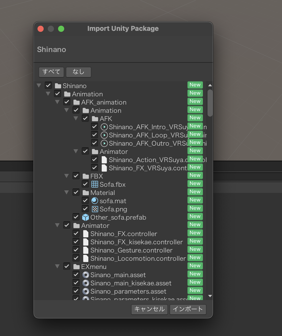This screenshot has height=336, width=282.
Task: Uncheck the Sofa.fbx checkbox
Action: click(x=85, y=184)
